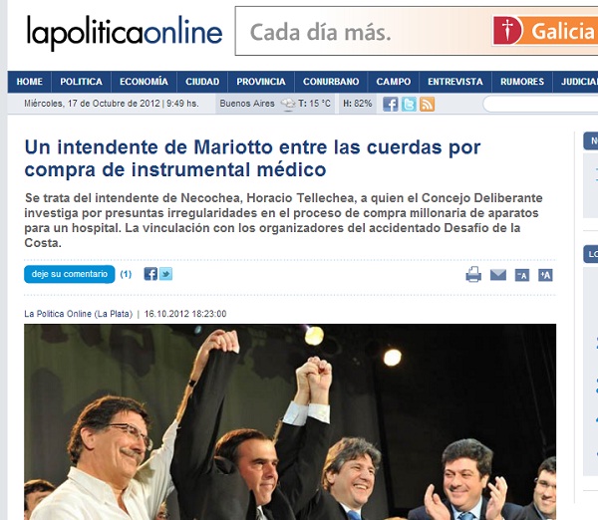
Task: Open the article photo of politicians
Action: pos(290,422)
